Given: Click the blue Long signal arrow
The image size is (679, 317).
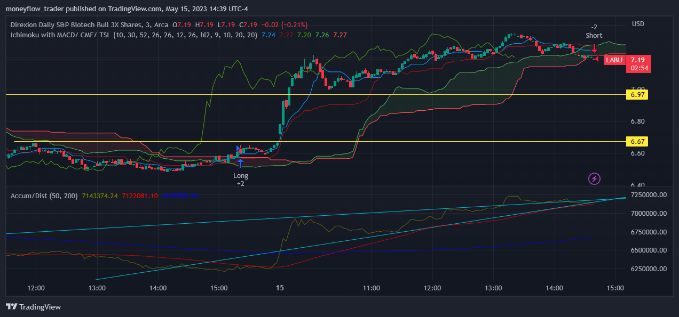Looking at the screenshot, I should click(x=240, y=163).
